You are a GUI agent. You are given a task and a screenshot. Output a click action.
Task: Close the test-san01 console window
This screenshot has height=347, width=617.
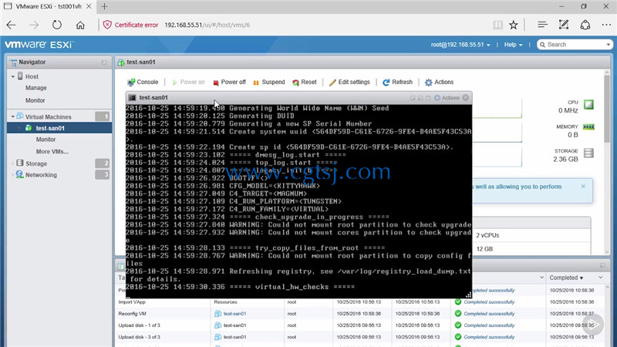[x=466, y=98]
